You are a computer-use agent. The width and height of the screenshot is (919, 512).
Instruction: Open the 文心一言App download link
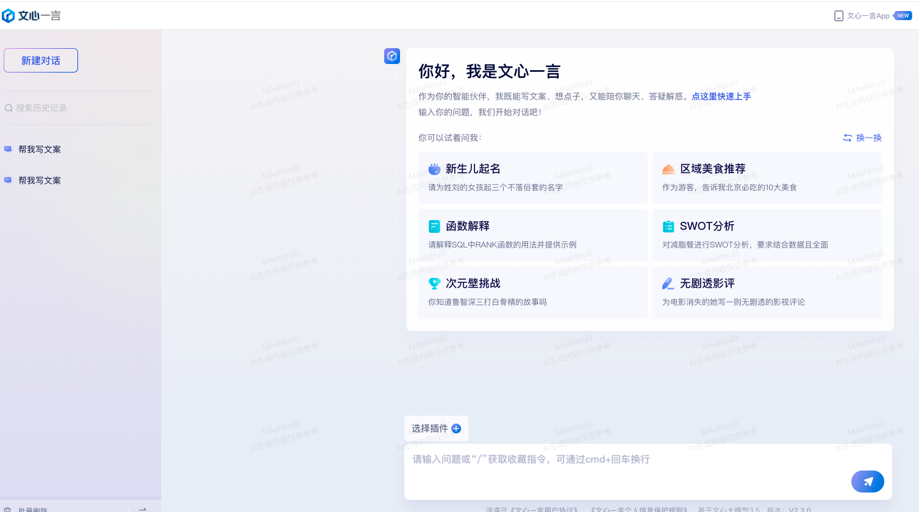coord(868,16)
